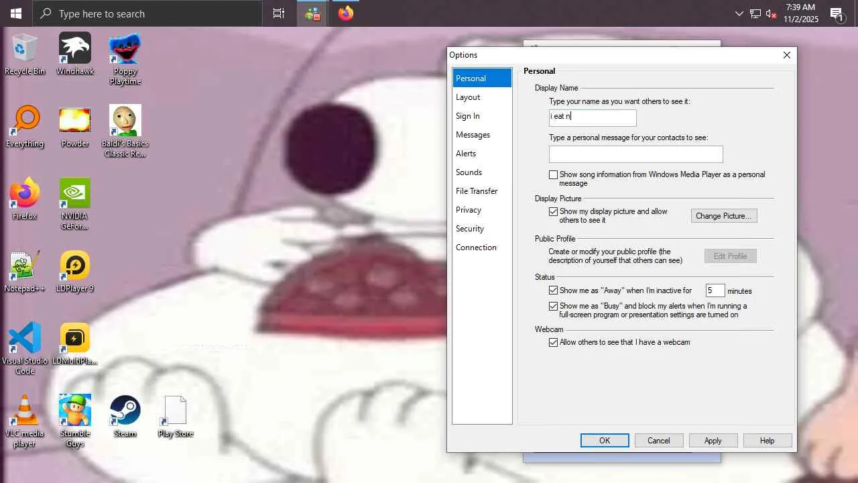Select the Firefox desktop shortcut

click(25, 199)
